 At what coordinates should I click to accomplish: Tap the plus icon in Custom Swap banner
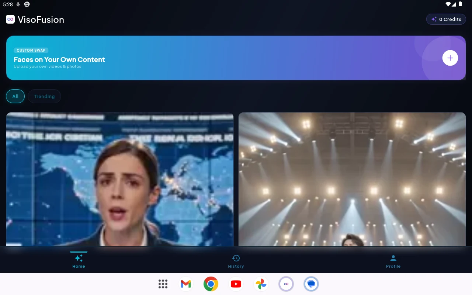tap(450, 58)
